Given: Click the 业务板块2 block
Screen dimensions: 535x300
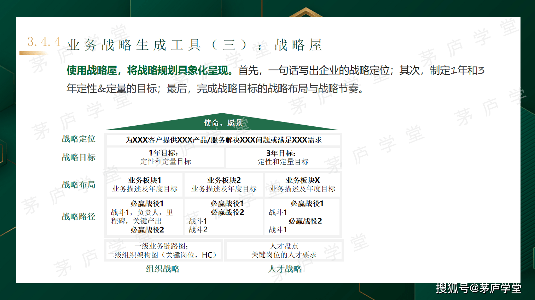Looking at the screenshot, I should [224, 184].
